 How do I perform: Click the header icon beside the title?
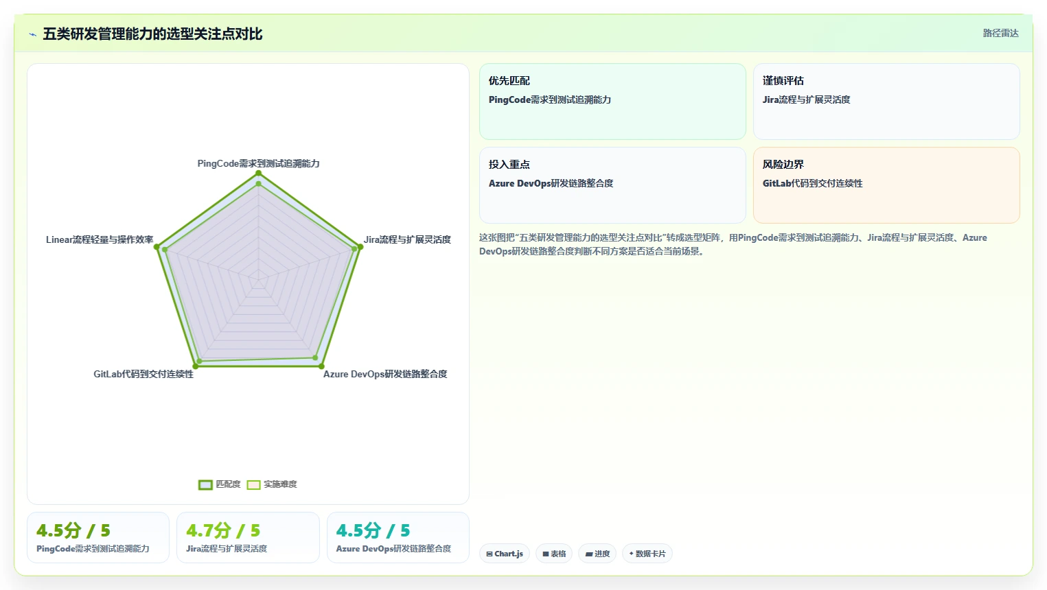point(32,34)
